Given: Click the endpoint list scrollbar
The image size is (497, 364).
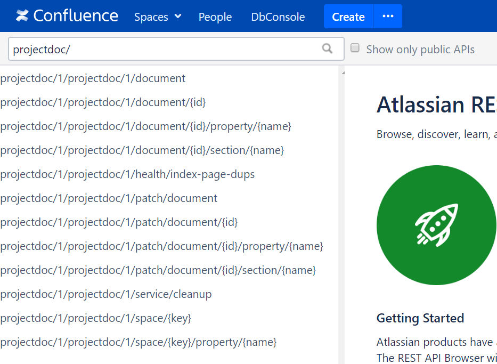Looking at the screenshot, I should [341, 213].
